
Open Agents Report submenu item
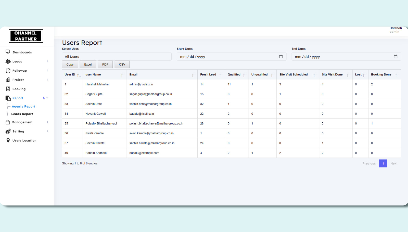23,107
